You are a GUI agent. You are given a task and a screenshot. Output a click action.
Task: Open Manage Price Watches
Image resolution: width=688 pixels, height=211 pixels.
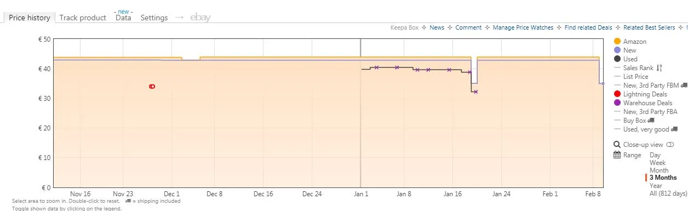tap(523, 27)
